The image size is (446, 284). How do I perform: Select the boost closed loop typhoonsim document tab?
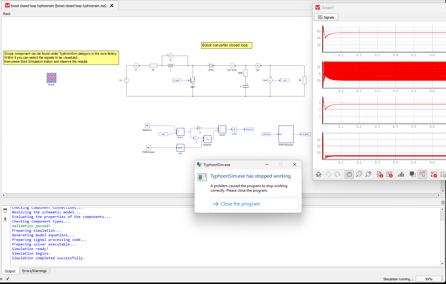(x=59, y=6)
